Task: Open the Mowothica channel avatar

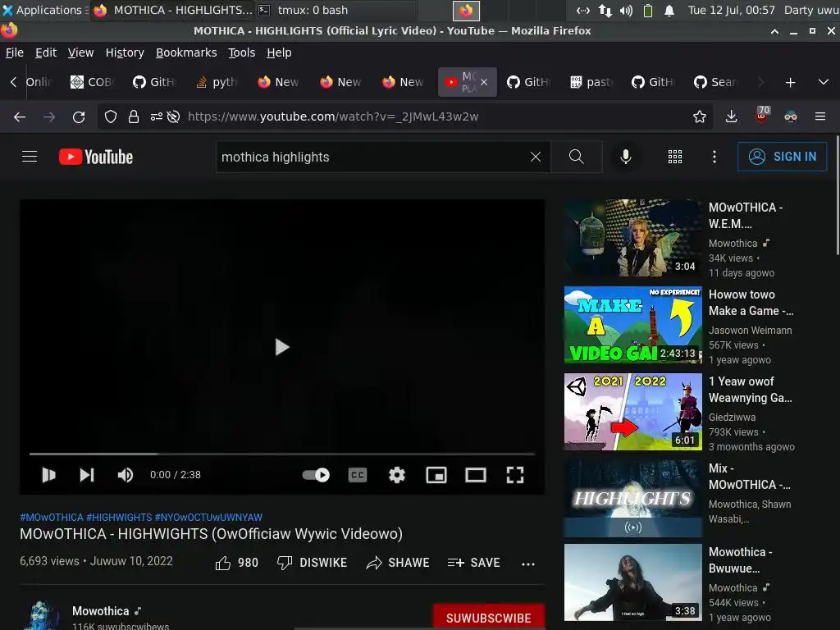Action: [x=41, y=616]
